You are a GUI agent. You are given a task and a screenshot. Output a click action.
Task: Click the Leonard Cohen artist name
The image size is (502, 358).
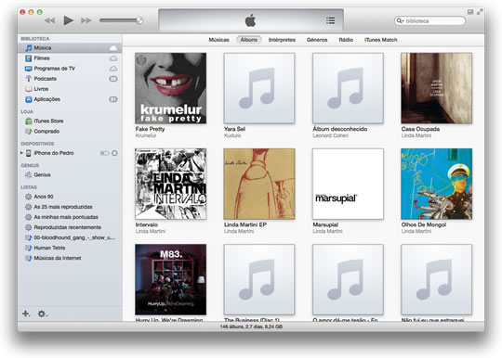coord(330,135)
